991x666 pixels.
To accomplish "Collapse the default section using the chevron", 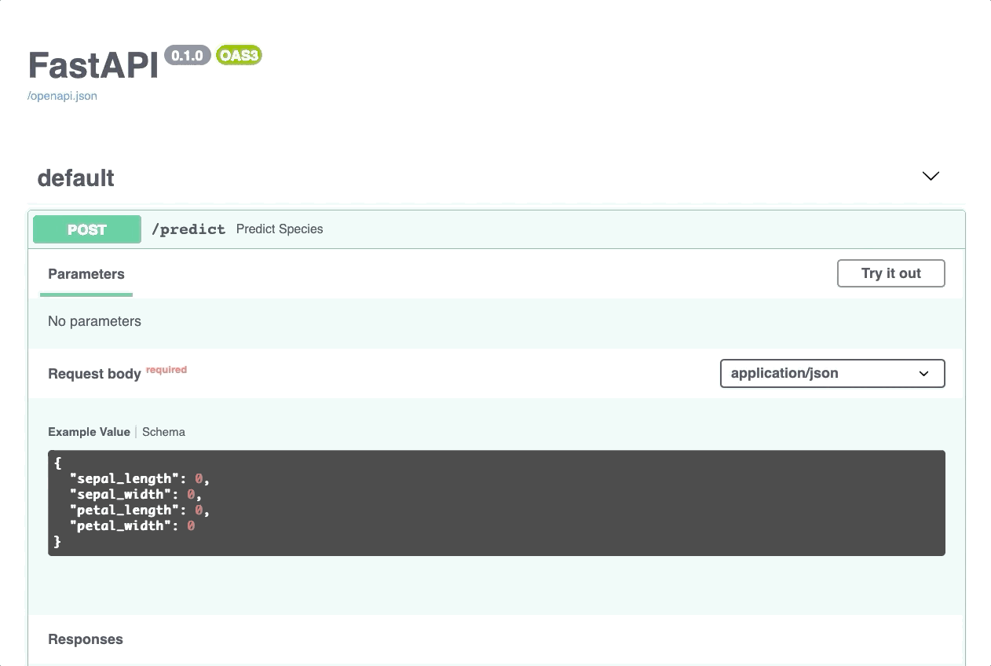I will [x=931, y=176].
